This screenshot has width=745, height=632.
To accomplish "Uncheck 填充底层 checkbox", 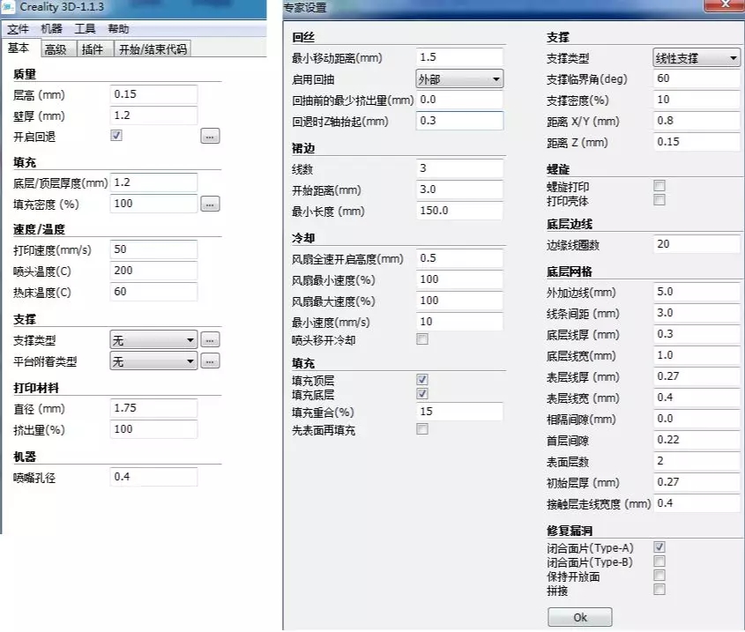I will click(422, 394).
